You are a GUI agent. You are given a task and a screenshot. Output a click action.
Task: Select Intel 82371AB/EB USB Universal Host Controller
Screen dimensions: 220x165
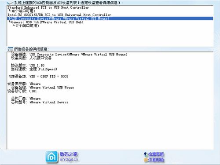point(59,15)
